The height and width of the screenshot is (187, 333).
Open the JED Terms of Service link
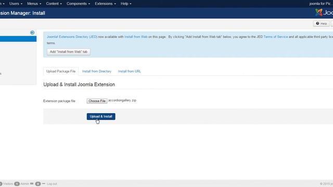pyautogui.click(x=276, y=37)
